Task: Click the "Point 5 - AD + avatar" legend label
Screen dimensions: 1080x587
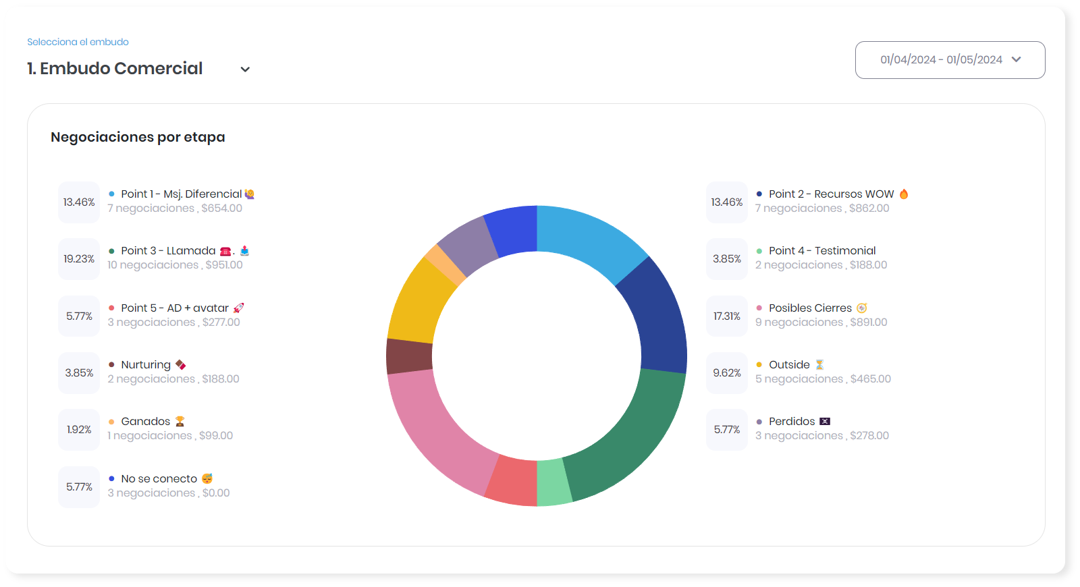Action: pos(175,308)
